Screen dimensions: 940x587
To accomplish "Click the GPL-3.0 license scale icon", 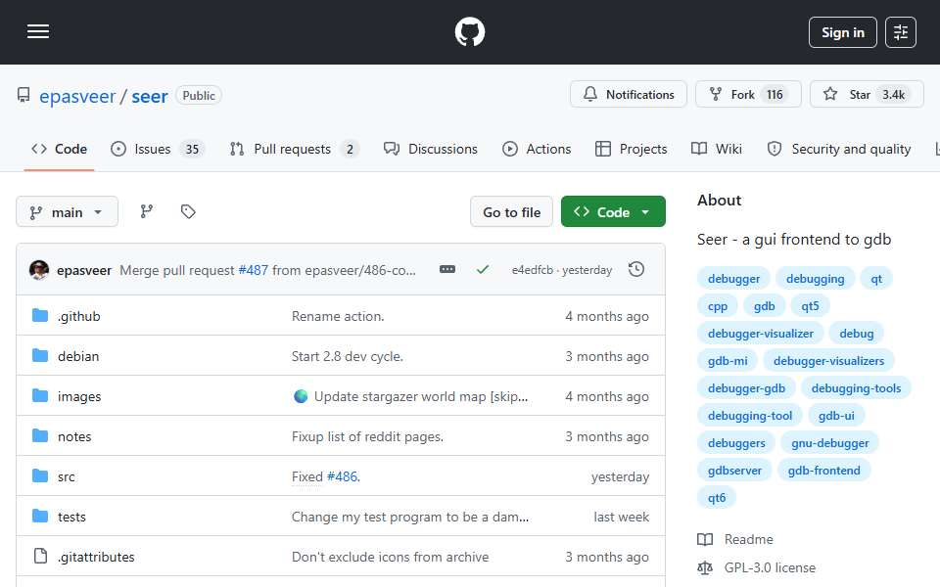I will coord(705,567).
